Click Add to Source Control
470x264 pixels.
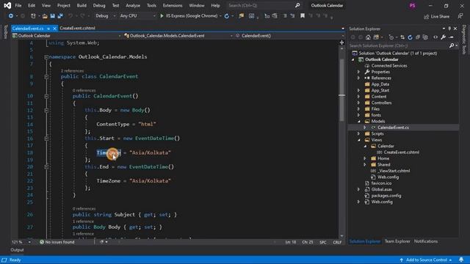(x=426, y=260)
